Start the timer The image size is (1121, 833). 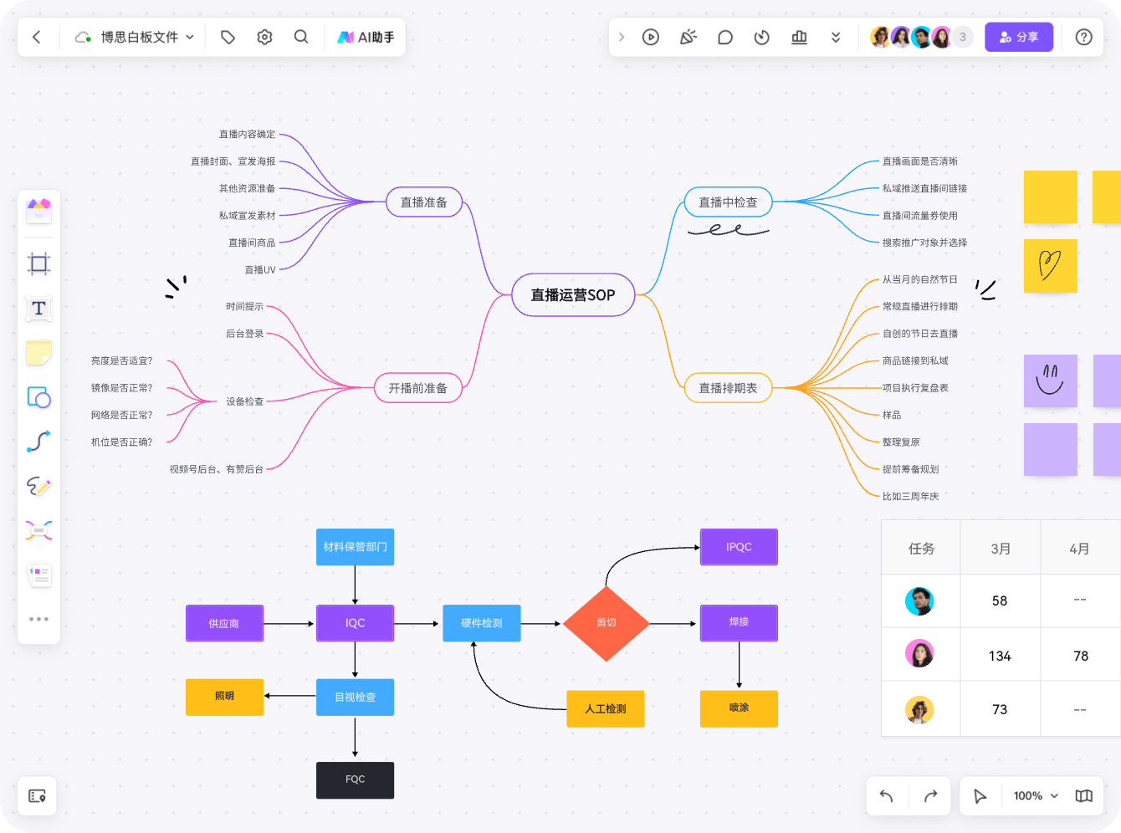click(761, 37)
